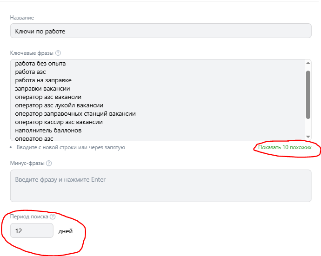Click the phrase заправки вакансии
This screenshot has height=256, width=321.
pos(42,89)
